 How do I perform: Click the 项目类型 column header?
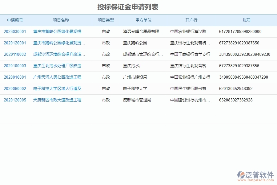tap(106, 20)
